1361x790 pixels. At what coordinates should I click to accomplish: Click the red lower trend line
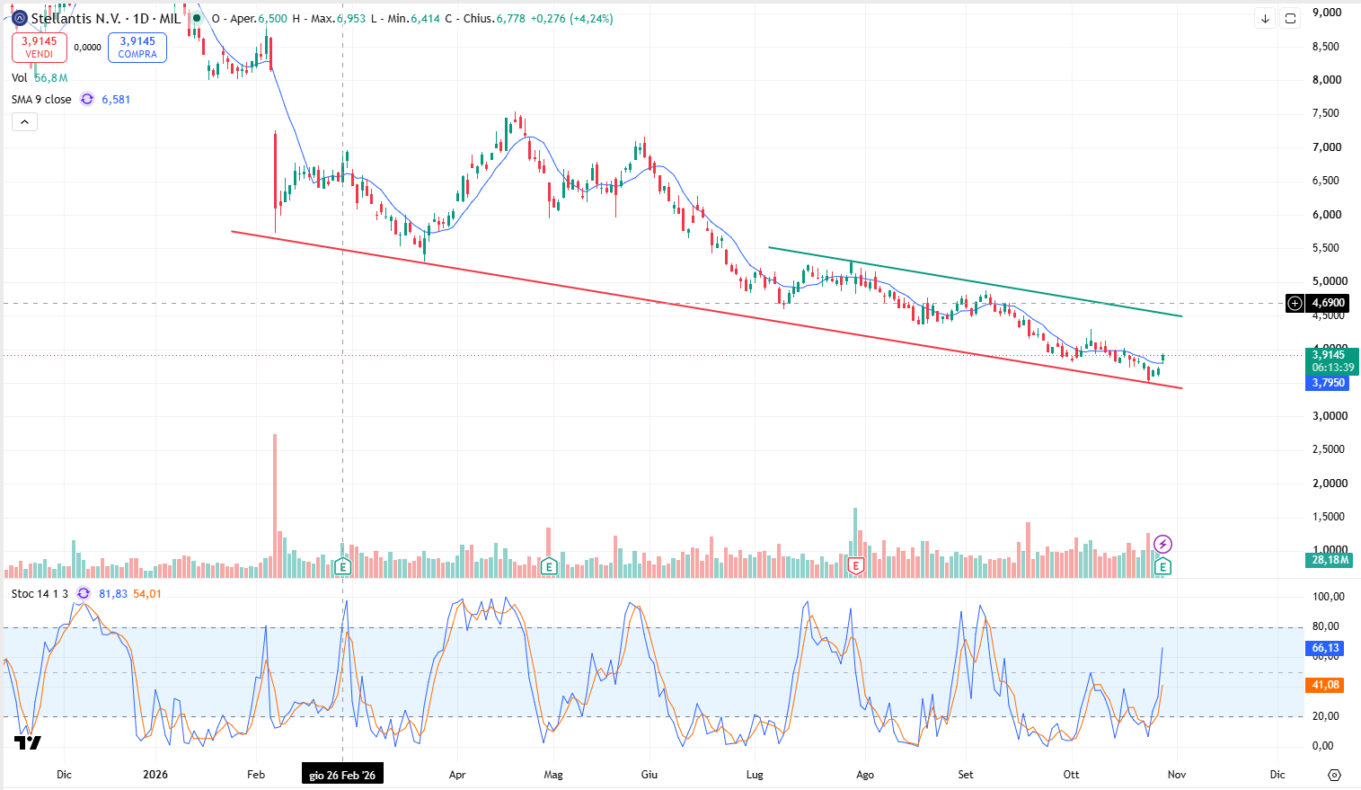706,310
